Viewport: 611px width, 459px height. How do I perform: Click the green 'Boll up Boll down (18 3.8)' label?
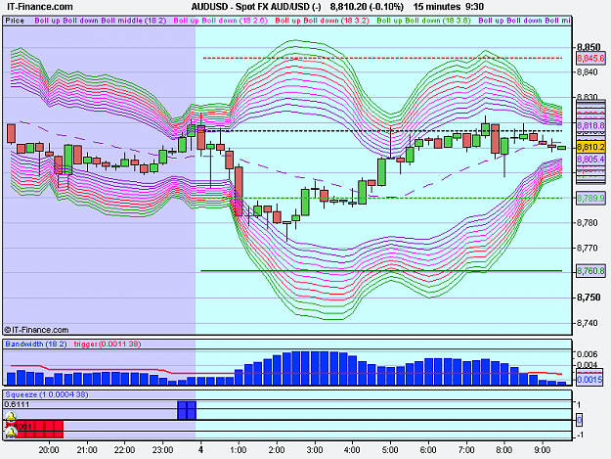(424, 21)
